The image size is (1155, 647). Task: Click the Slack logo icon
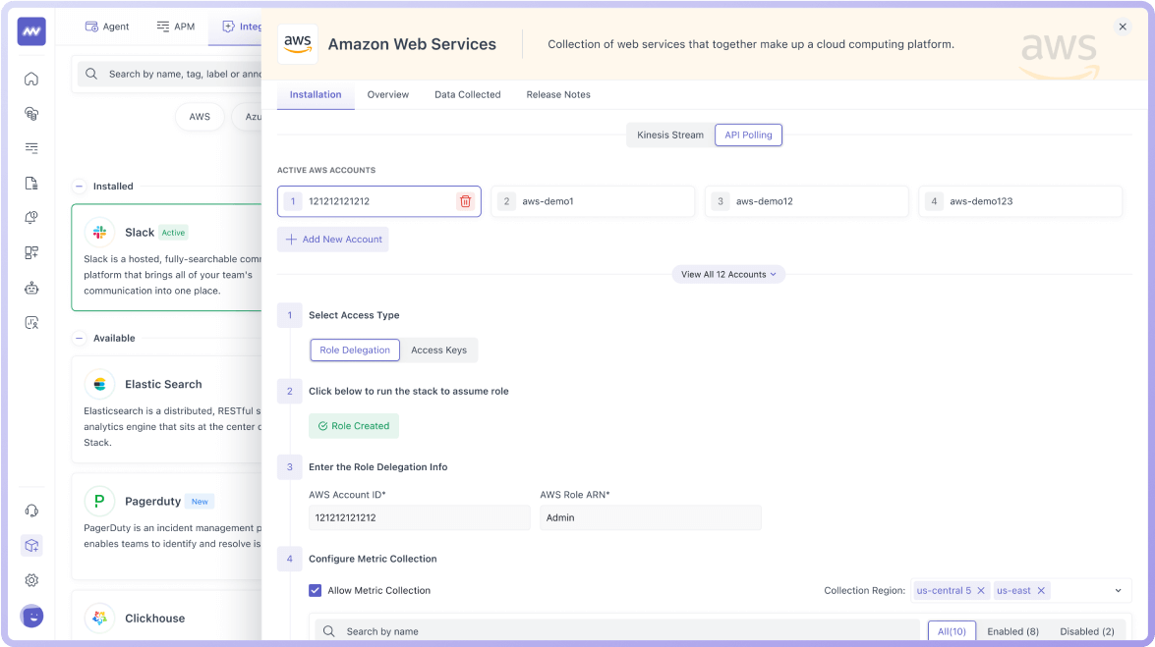[99, 233]
